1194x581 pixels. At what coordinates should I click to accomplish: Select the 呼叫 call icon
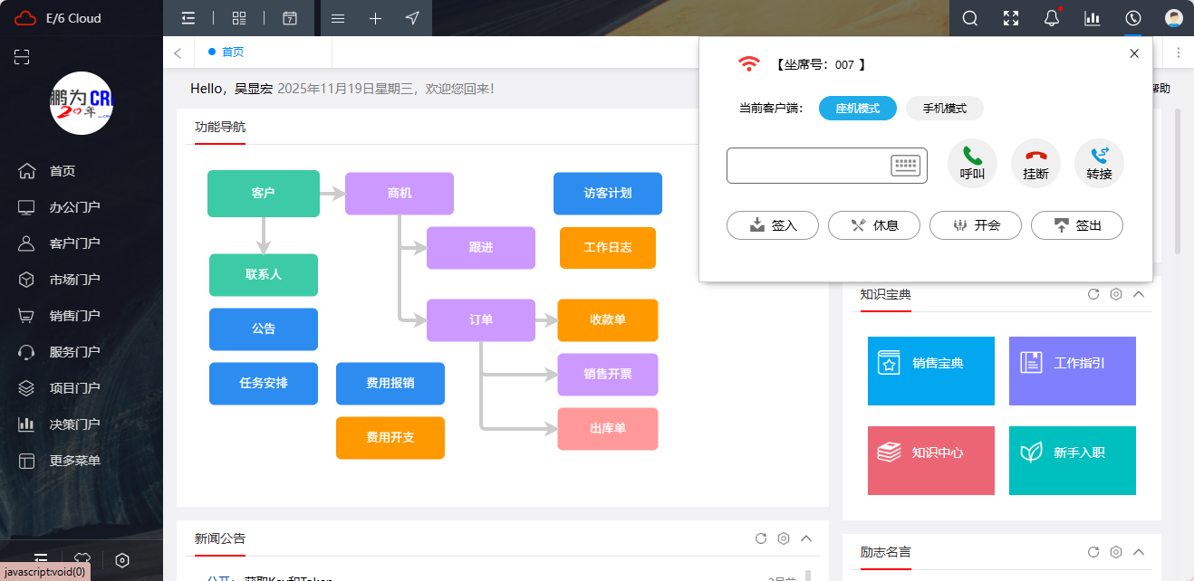pos(970,162)
